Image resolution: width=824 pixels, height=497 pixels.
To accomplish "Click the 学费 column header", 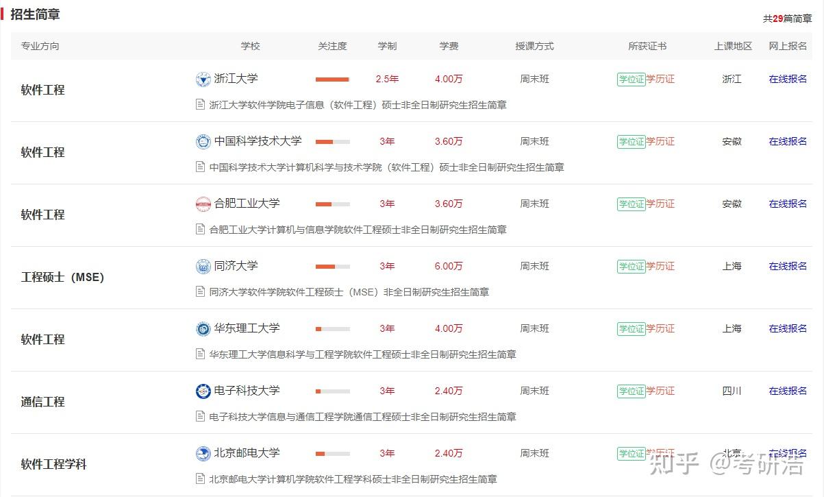I will click(x=449, y=46).
